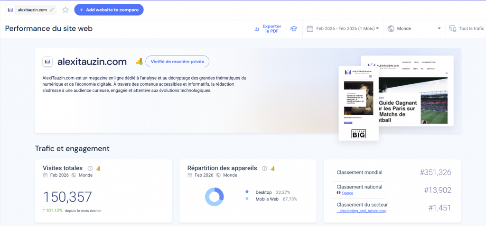Click the Classement mondial label
486x226 pixels.
(360, 172)
